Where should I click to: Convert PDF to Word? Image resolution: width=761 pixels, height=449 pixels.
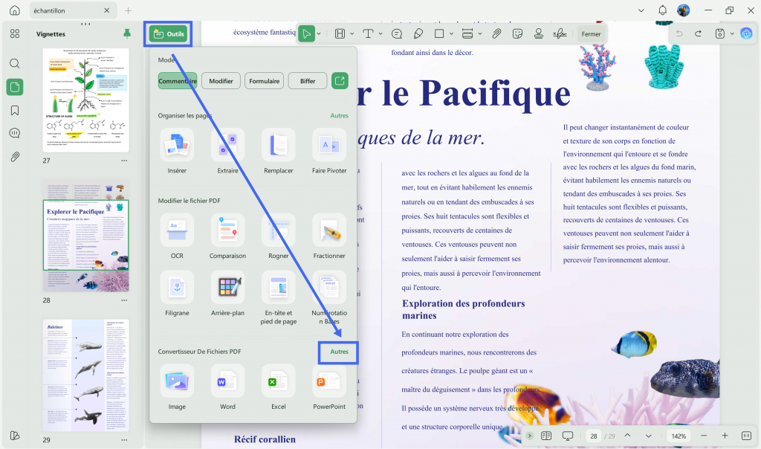click(x=227, y=387)
